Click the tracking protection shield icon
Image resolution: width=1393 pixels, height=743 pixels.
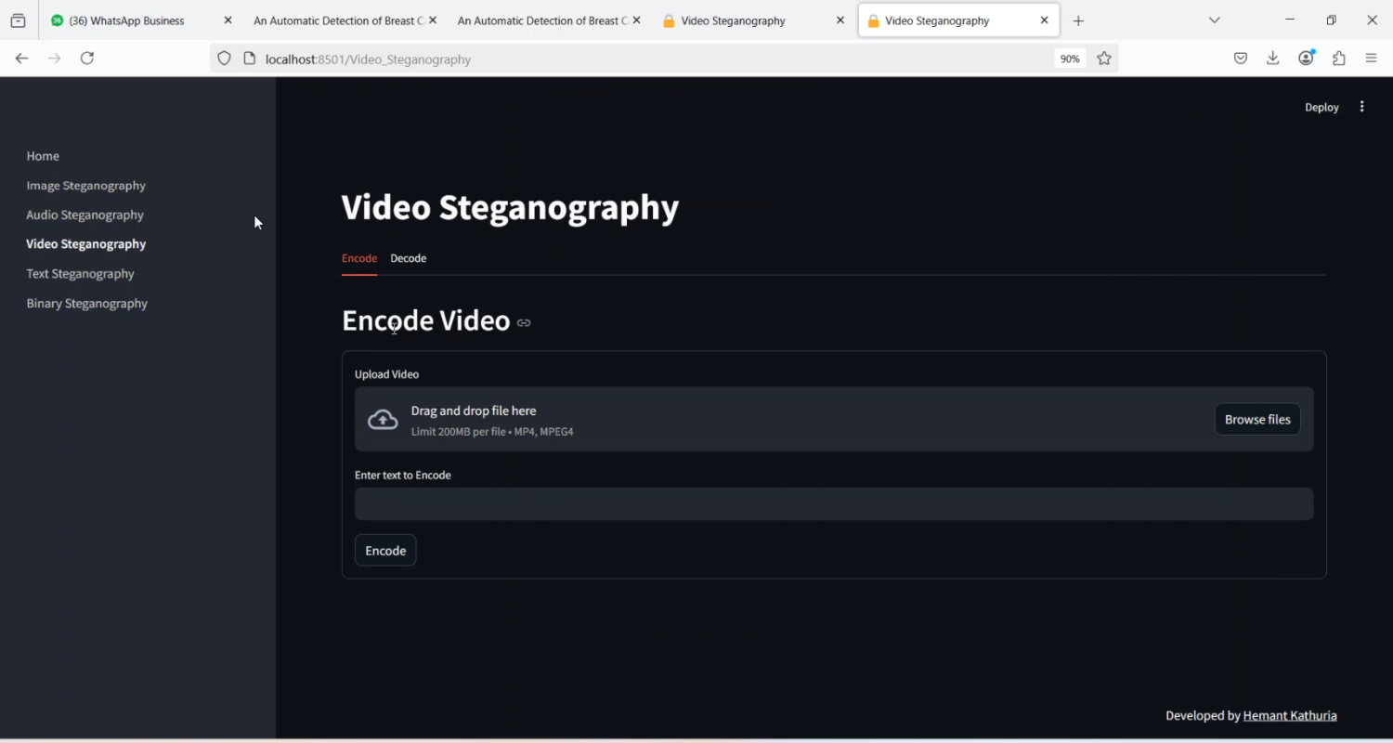(x=224, y=58)
